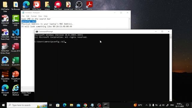192x108 pixels.
Task: Click highlighted 'ipconfig /all' text in Notepad
Action: click(x=29, y=21)
